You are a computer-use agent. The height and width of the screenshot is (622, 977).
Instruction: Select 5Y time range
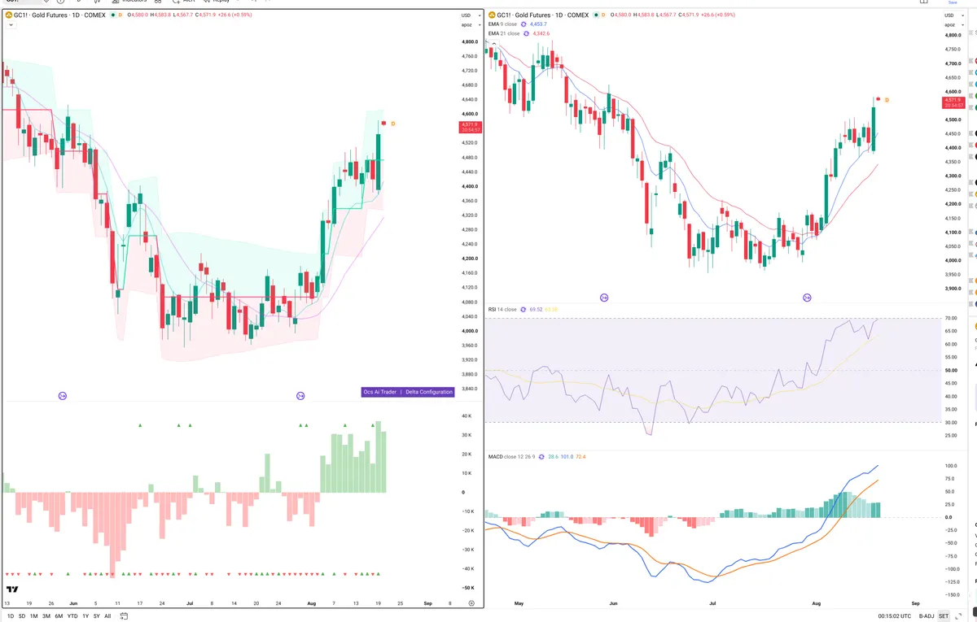coord(97,616)
